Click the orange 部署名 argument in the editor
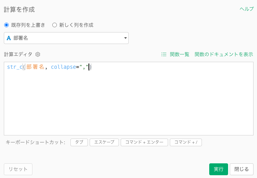This screenshot has width=257, height=178. point(35,67)
